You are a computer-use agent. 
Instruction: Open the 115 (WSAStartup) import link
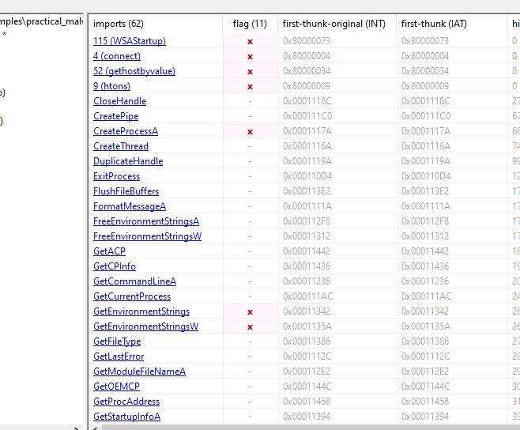click(x=130, y=41)
